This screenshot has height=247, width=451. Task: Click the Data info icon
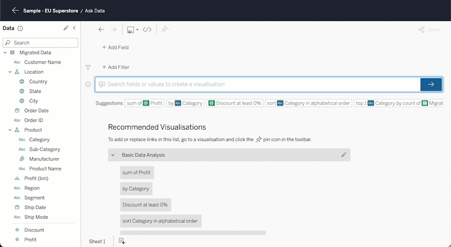[20, 29]
